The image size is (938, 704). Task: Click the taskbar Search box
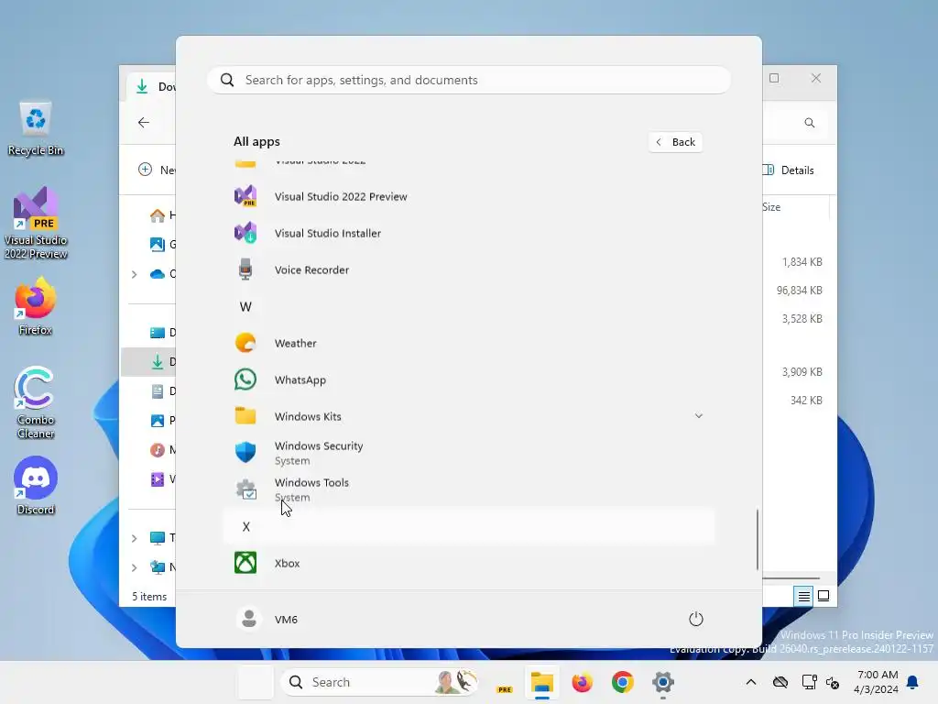pos(379,682)
